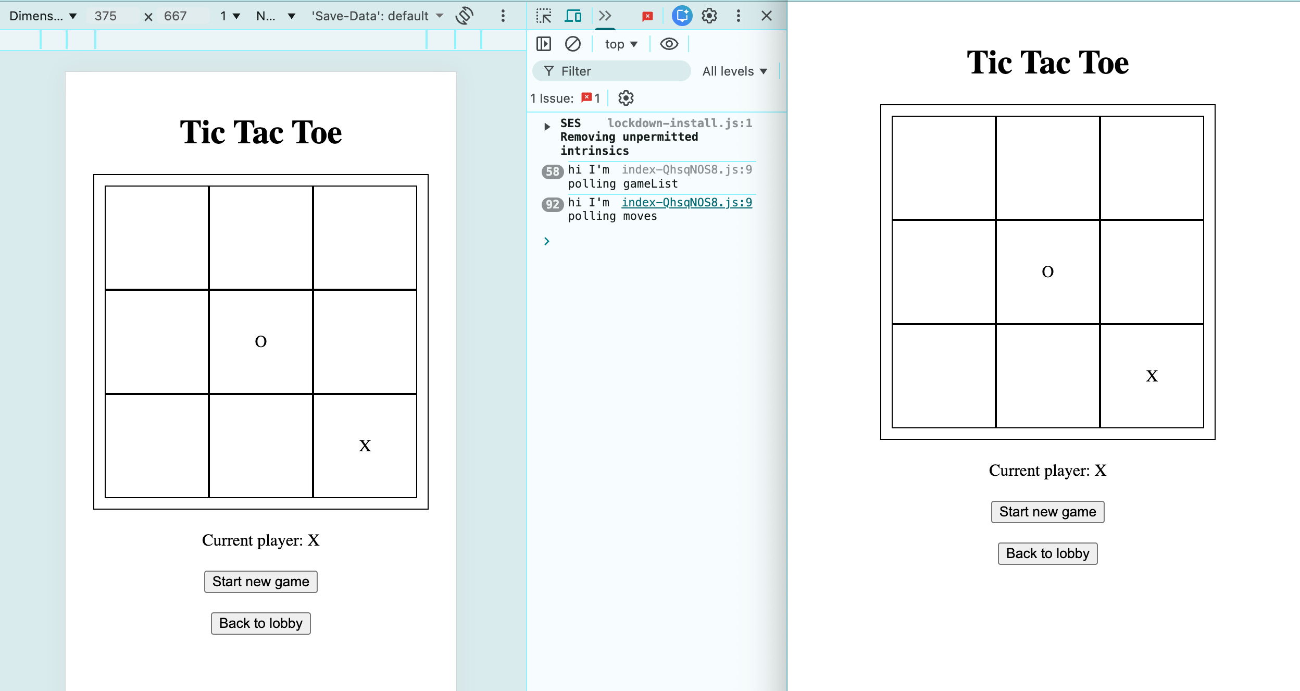
Task: Click the red error count badge
Action: (x=647, y=16)
